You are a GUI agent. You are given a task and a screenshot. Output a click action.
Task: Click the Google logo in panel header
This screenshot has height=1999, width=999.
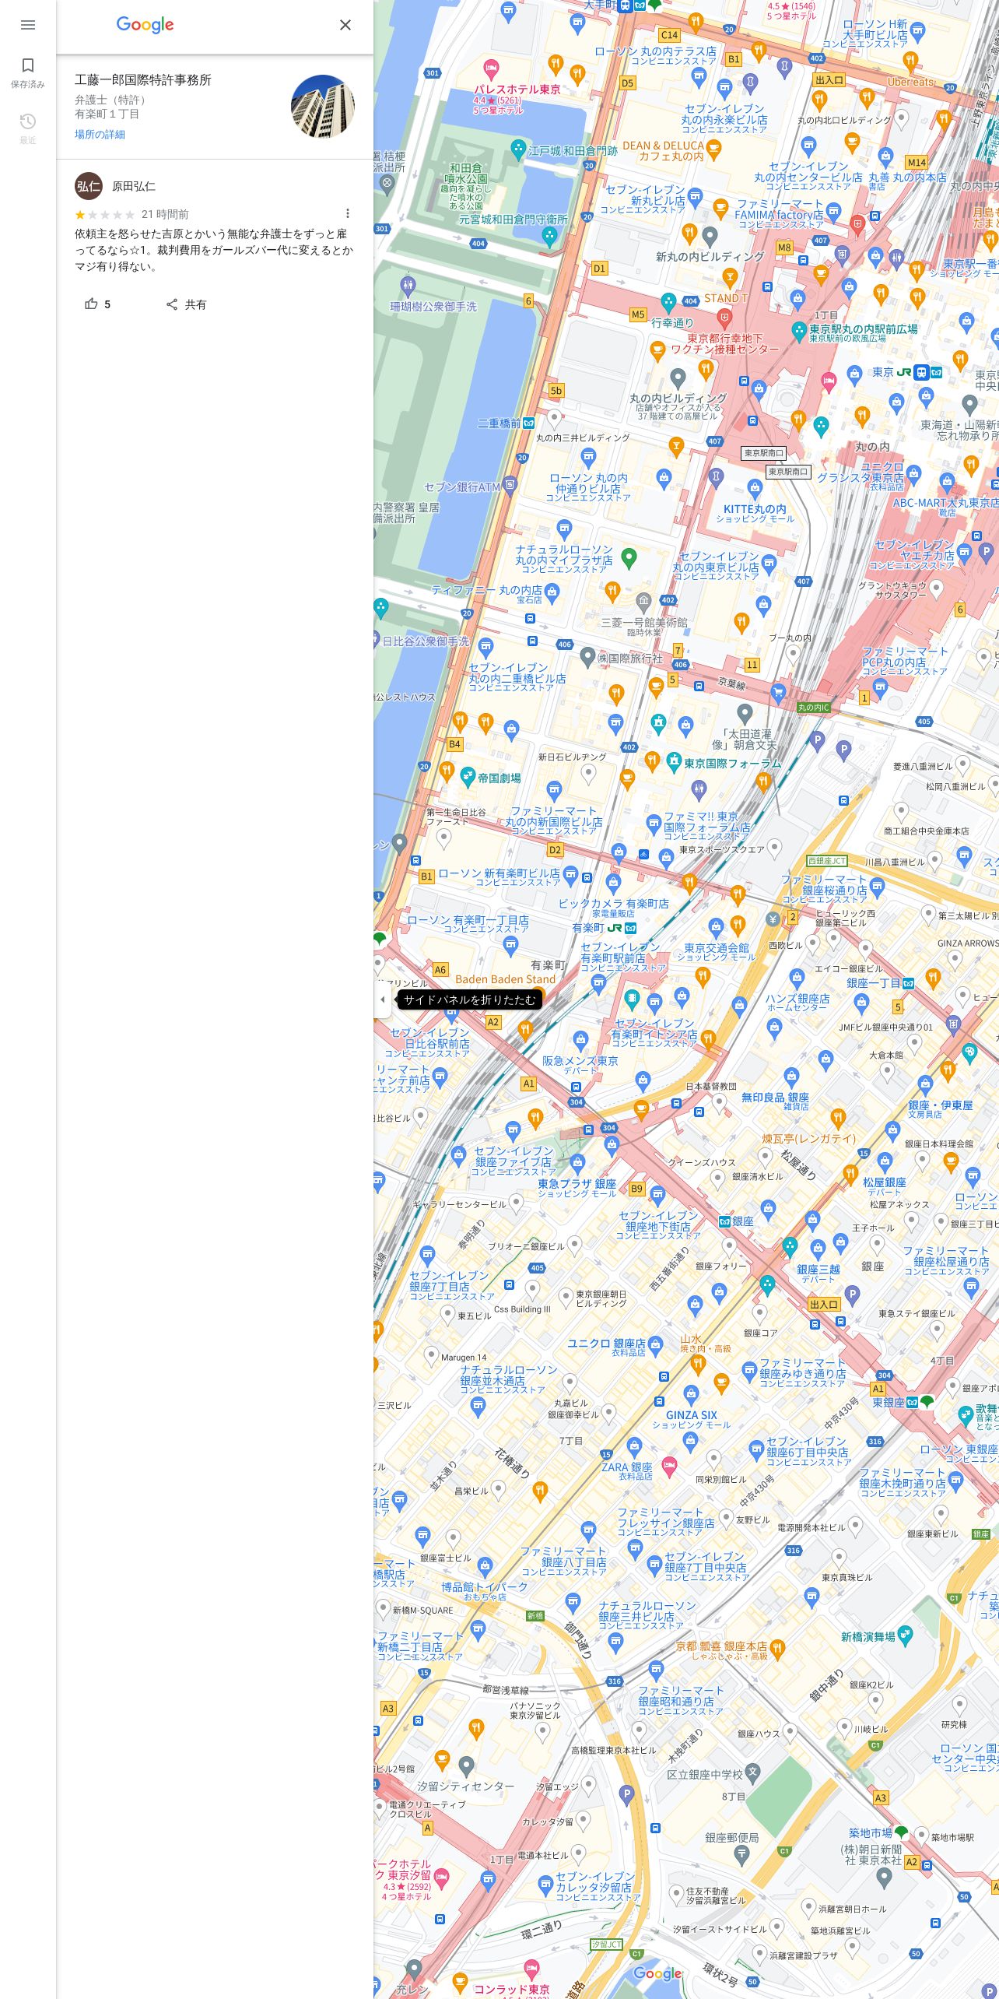point(145,25)
